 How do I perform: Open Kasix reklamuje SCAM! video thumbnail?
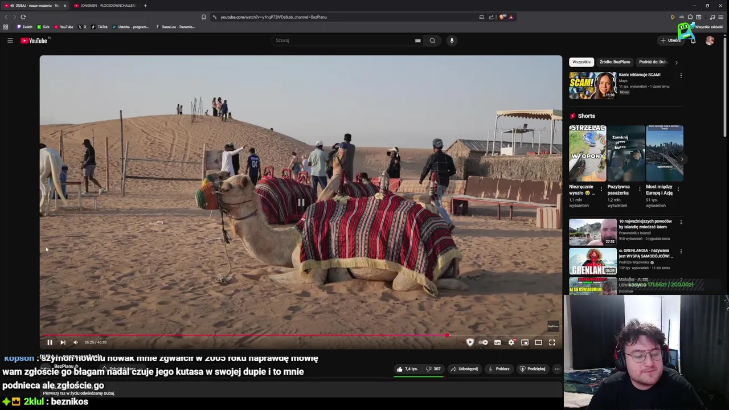click(x=593, y=85)
